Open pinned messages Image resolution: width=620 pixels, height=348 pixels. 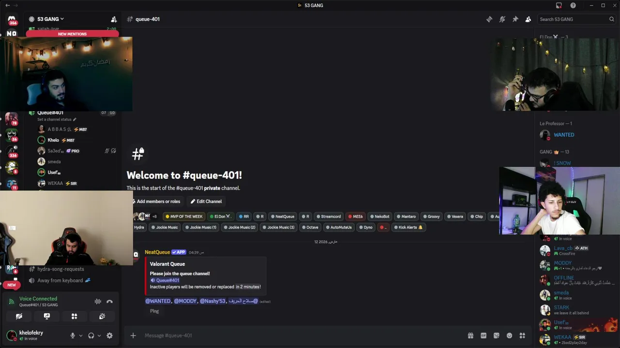(x=515, y=19)
